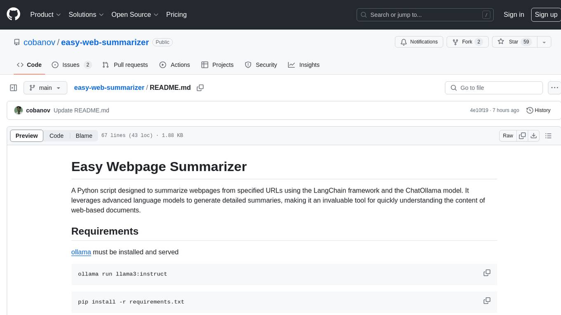This screenshot has width=561, height=315.
Task: Click the Easy Webpage Summarizer heading
Action: point(159,167)
